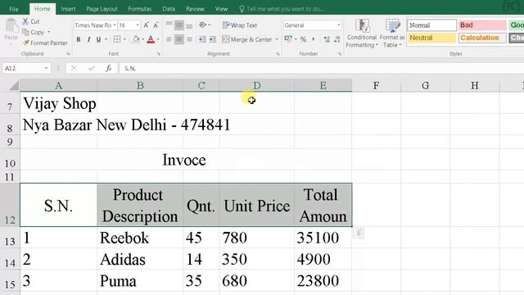524x295 pixels.
Task: Open the General number format dropdown
Action: [x=338, y=25]
